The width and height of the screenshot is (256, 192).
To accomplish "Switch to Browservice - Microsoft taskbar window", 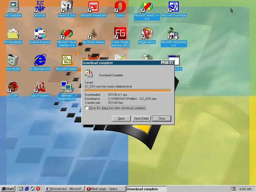I will (65, 189).
